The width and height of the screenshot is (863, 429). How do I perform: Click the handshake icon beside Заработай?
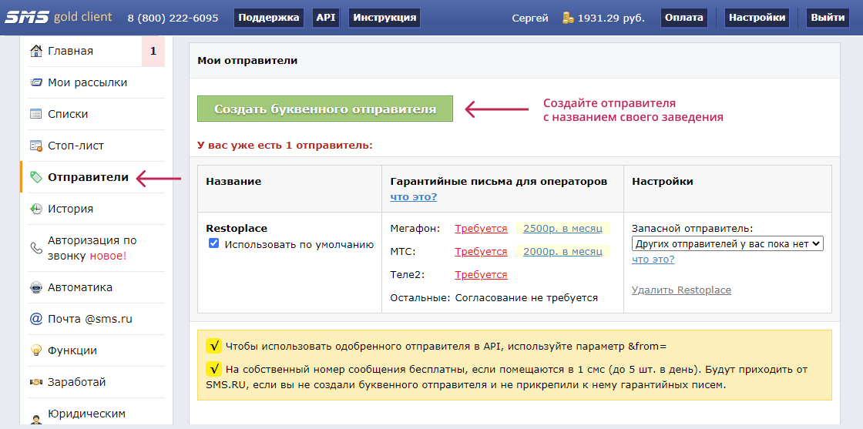coord(36,382)
